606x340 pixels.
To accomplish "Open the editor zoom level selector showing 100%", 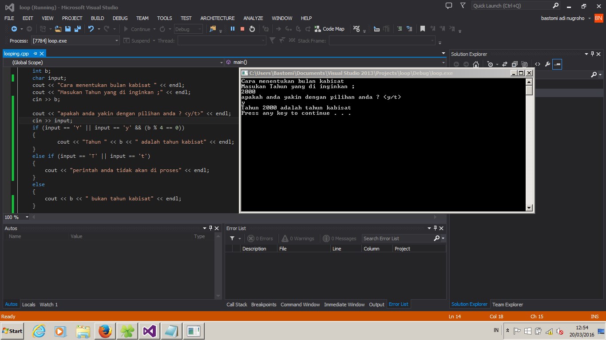I will (x=16, y=217).
